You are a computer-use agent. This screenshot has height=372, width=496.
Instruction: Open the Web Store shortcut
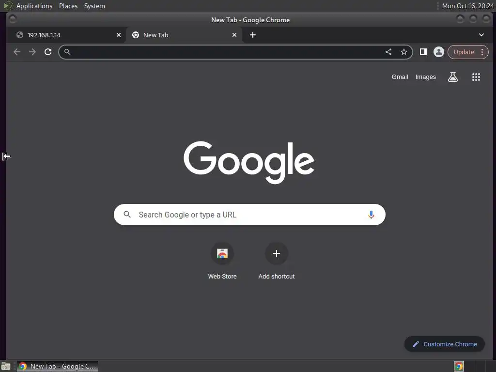tap(222, 261)
